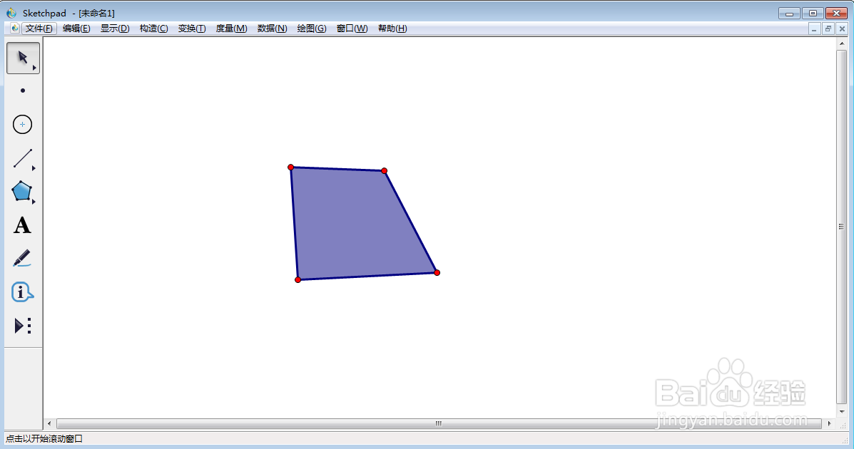Click the Sketchpad title bar app icon
Image resolution: width=854 pixels, height=449 pixels.
tap(11, 13)
